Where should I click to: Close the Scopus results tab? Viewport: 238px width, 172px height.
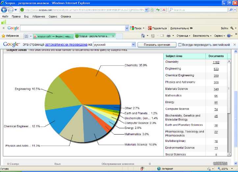tap(113, 36)
